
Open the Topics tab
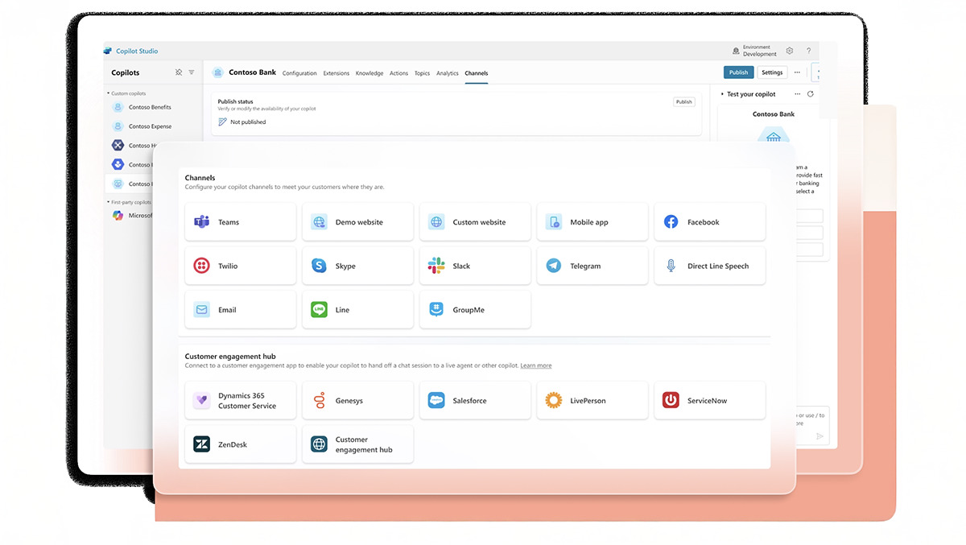tap(423, 73)
